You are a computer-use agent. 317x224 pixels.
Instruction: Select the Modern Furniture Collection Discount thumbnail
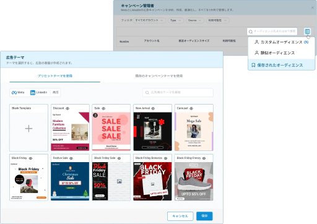tap(70, 131)
